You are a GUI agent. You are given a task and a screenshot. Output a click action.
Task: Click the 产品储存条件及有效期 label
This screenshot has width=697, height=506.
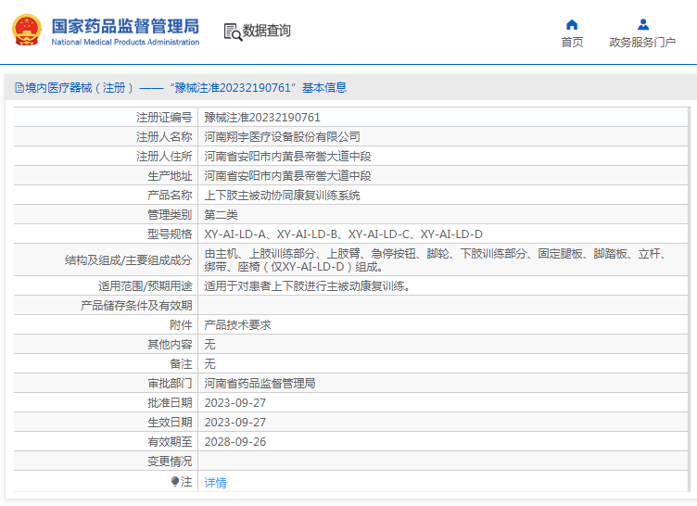(136, 306)
